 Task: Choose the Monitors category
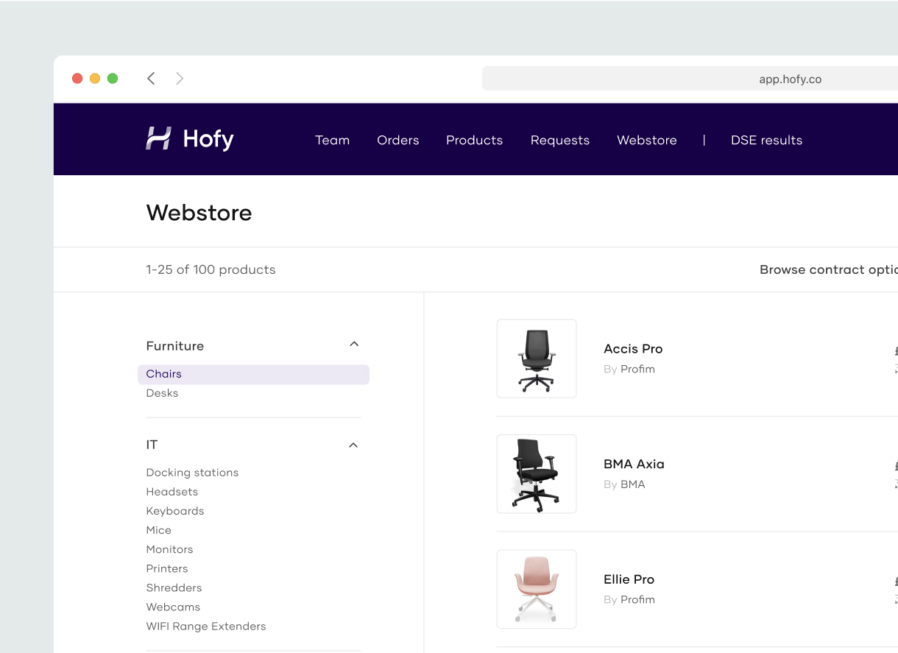[169, 549]
